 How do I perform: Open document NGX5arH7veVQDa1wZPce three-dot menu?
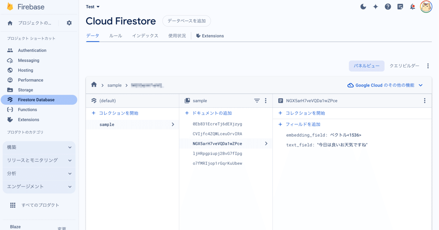[425, 101]
